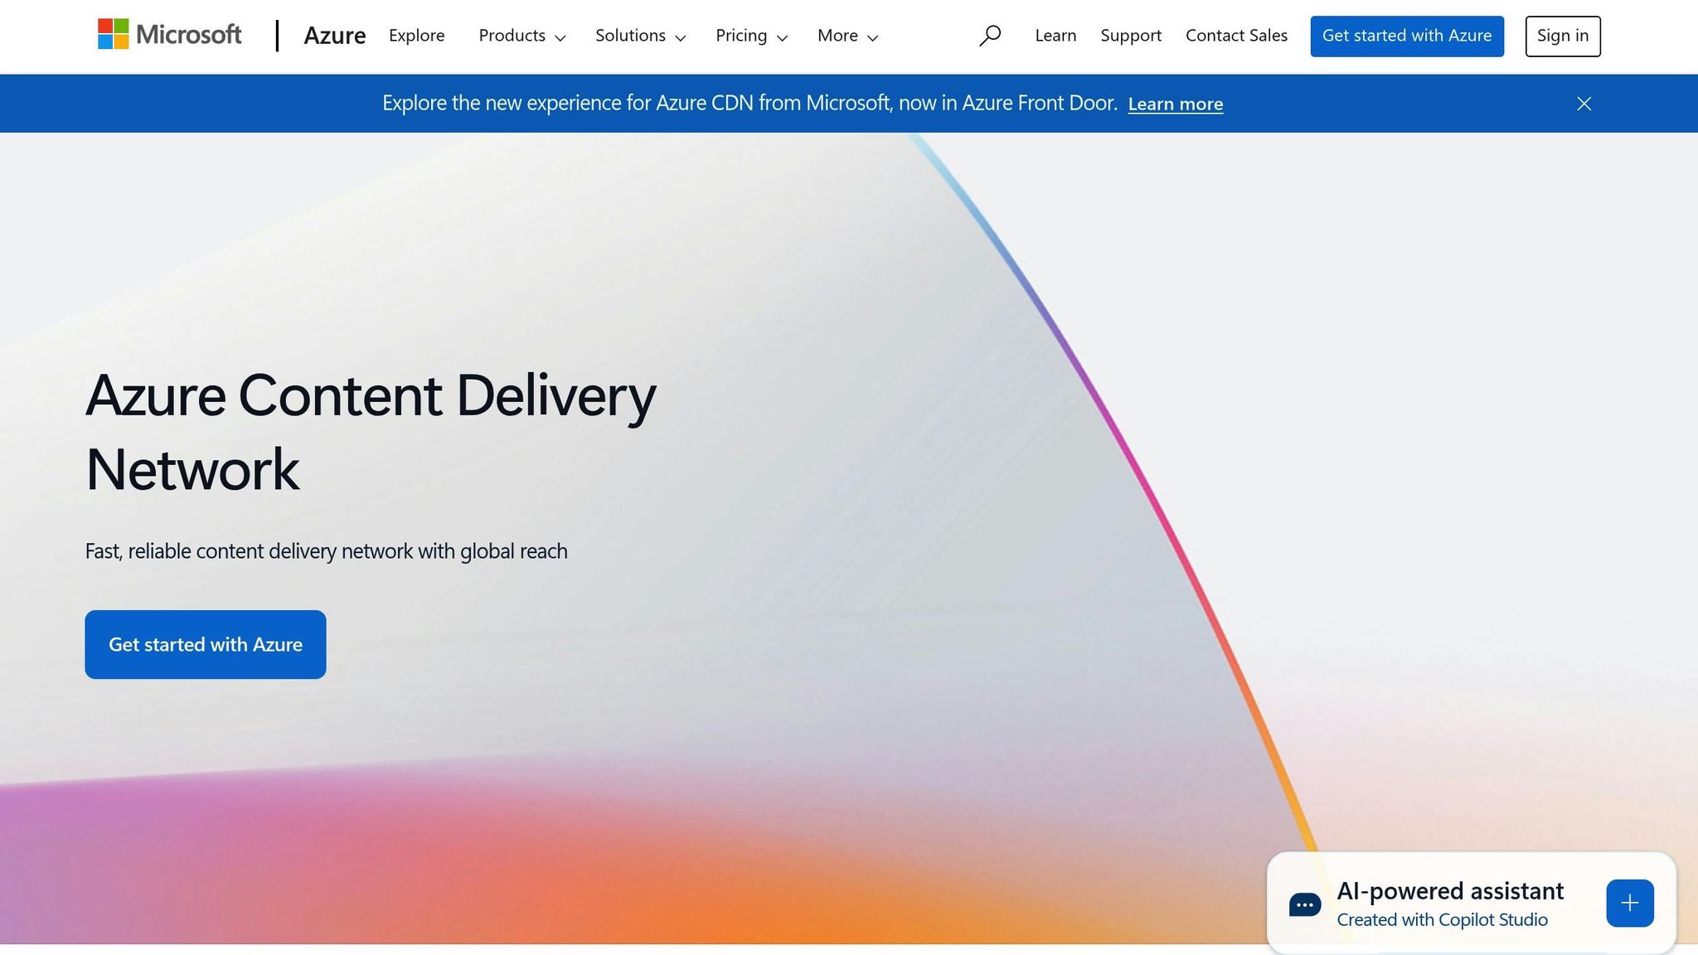Image resolution: width=1698 pixels, height=955 pixels.
Task: Click the AI-powered assistant title
Action: point(1450,891)
